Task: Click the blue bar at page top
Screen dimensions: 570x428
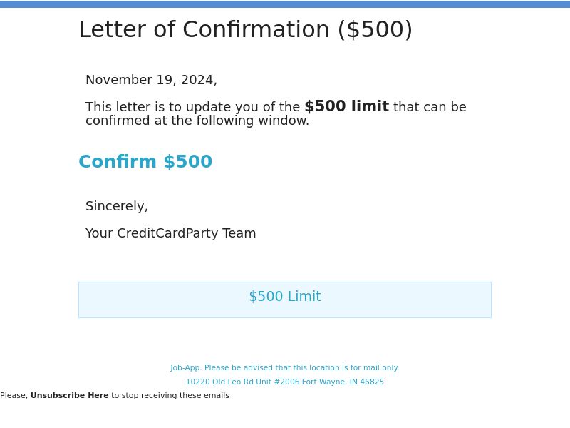Action: (285, 4)
